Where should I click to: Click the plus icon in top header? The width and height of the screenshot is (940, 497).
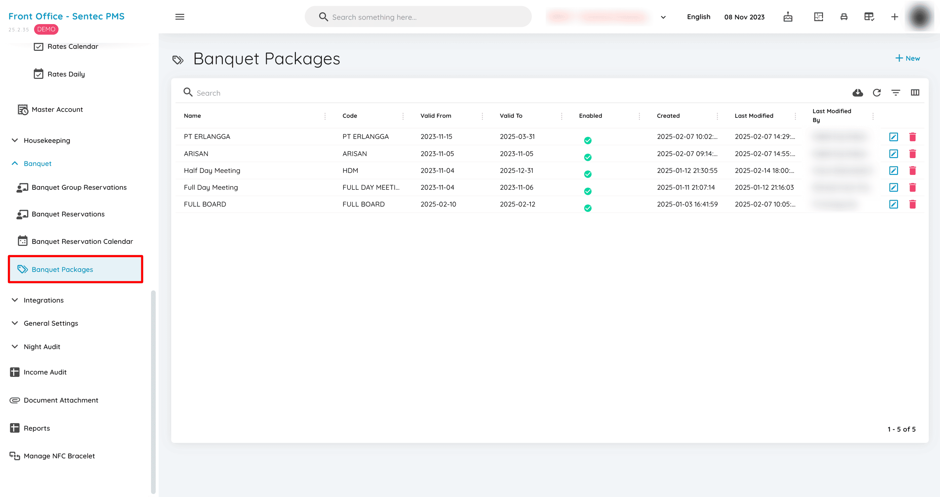[894, 17]
